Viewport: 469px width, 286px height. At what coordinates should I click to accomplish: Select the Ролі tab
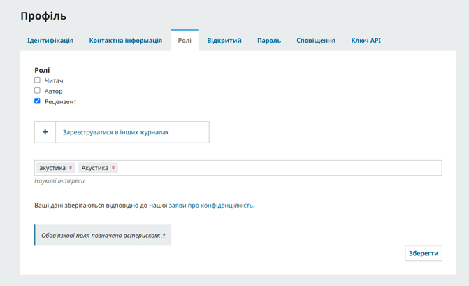point(185,41)
